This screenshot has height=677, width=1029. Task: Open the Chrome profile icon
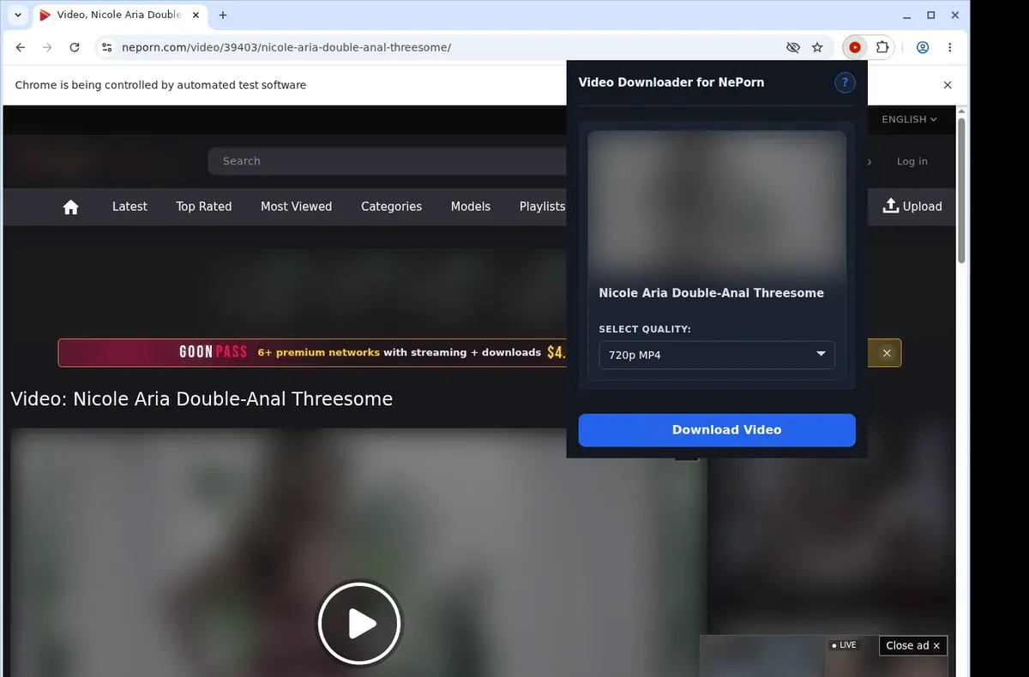[923, 48]
